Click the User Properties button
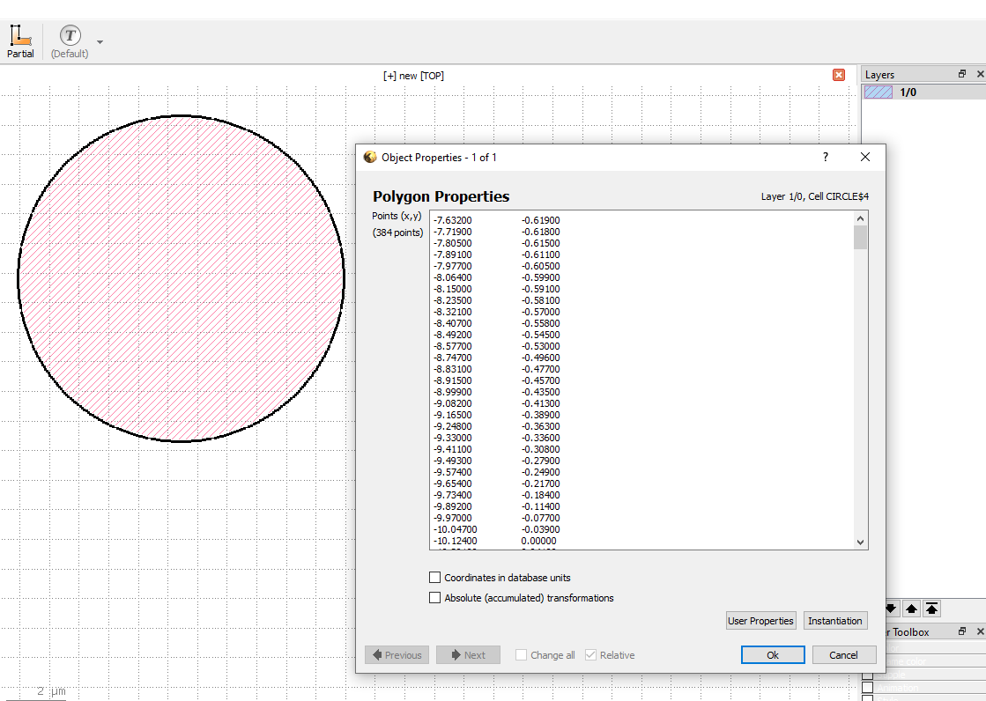Screen dimensions: 986x701 [760, 620]
